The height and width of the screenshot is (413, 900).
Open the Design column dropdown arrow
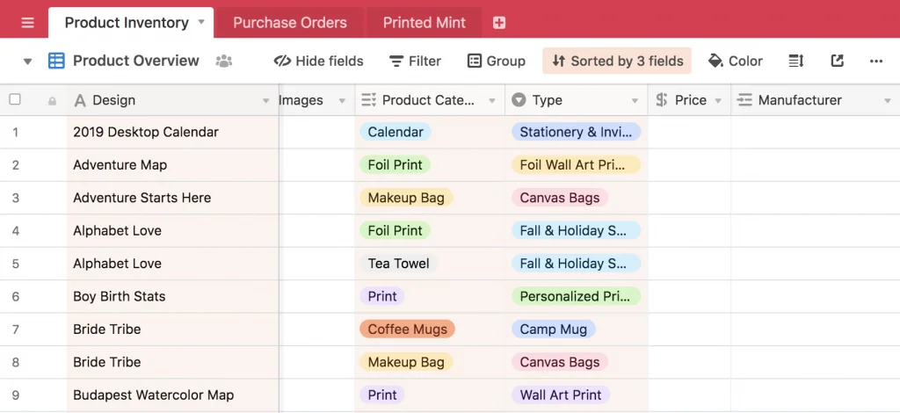[266, 101]
